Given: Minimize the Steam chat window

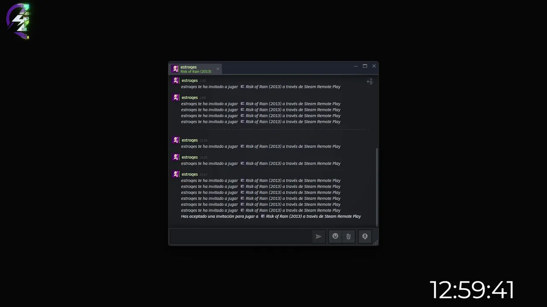Looking at the screenshot, I should click(356, 66).
